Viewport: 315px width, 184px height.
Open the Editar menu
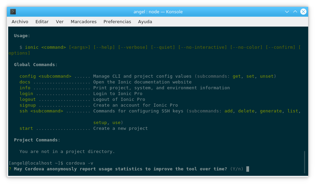(x=42, y=22)
